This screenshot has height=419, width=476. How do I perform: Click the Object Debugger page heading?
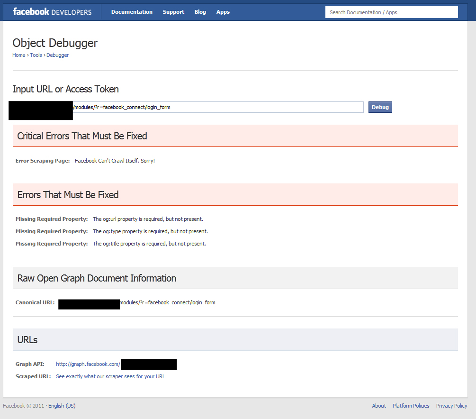(x=55, y=43)
